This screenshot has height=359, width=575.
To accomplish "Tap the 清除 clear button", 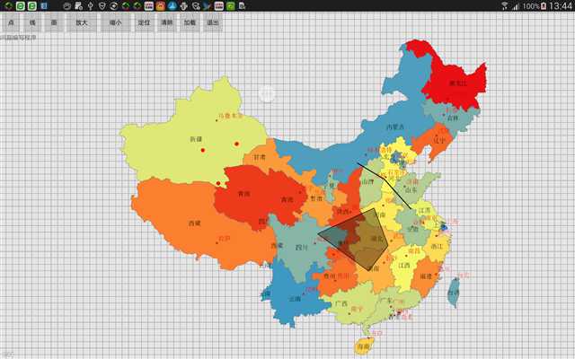I will 167,22.
